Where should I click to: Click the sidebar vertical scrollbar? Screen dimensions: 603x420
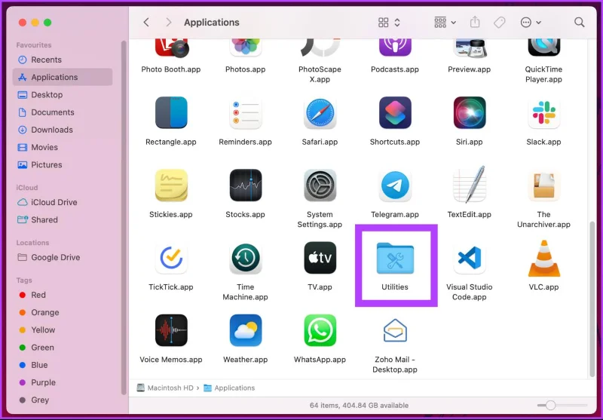tap(124, 217)
